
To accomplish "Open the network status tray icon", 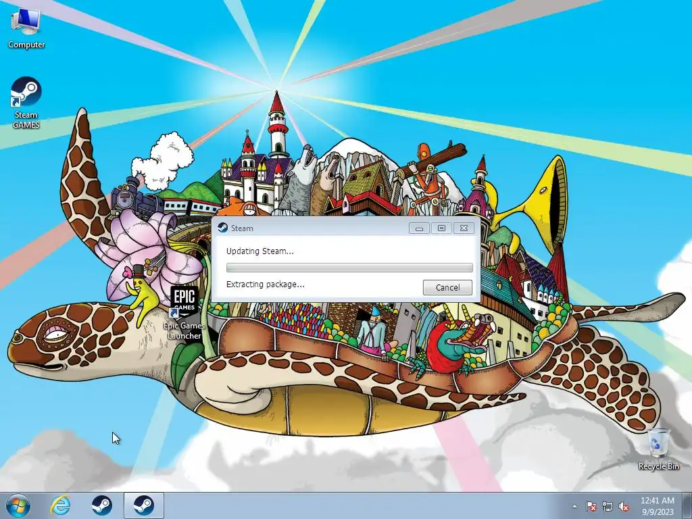I will 608,506.
